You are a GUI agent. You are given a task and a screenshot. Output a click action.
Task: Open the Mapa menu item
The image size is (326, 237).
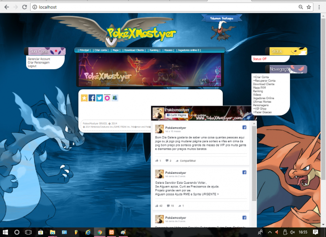pyautogui.click(x=115, y=50)
